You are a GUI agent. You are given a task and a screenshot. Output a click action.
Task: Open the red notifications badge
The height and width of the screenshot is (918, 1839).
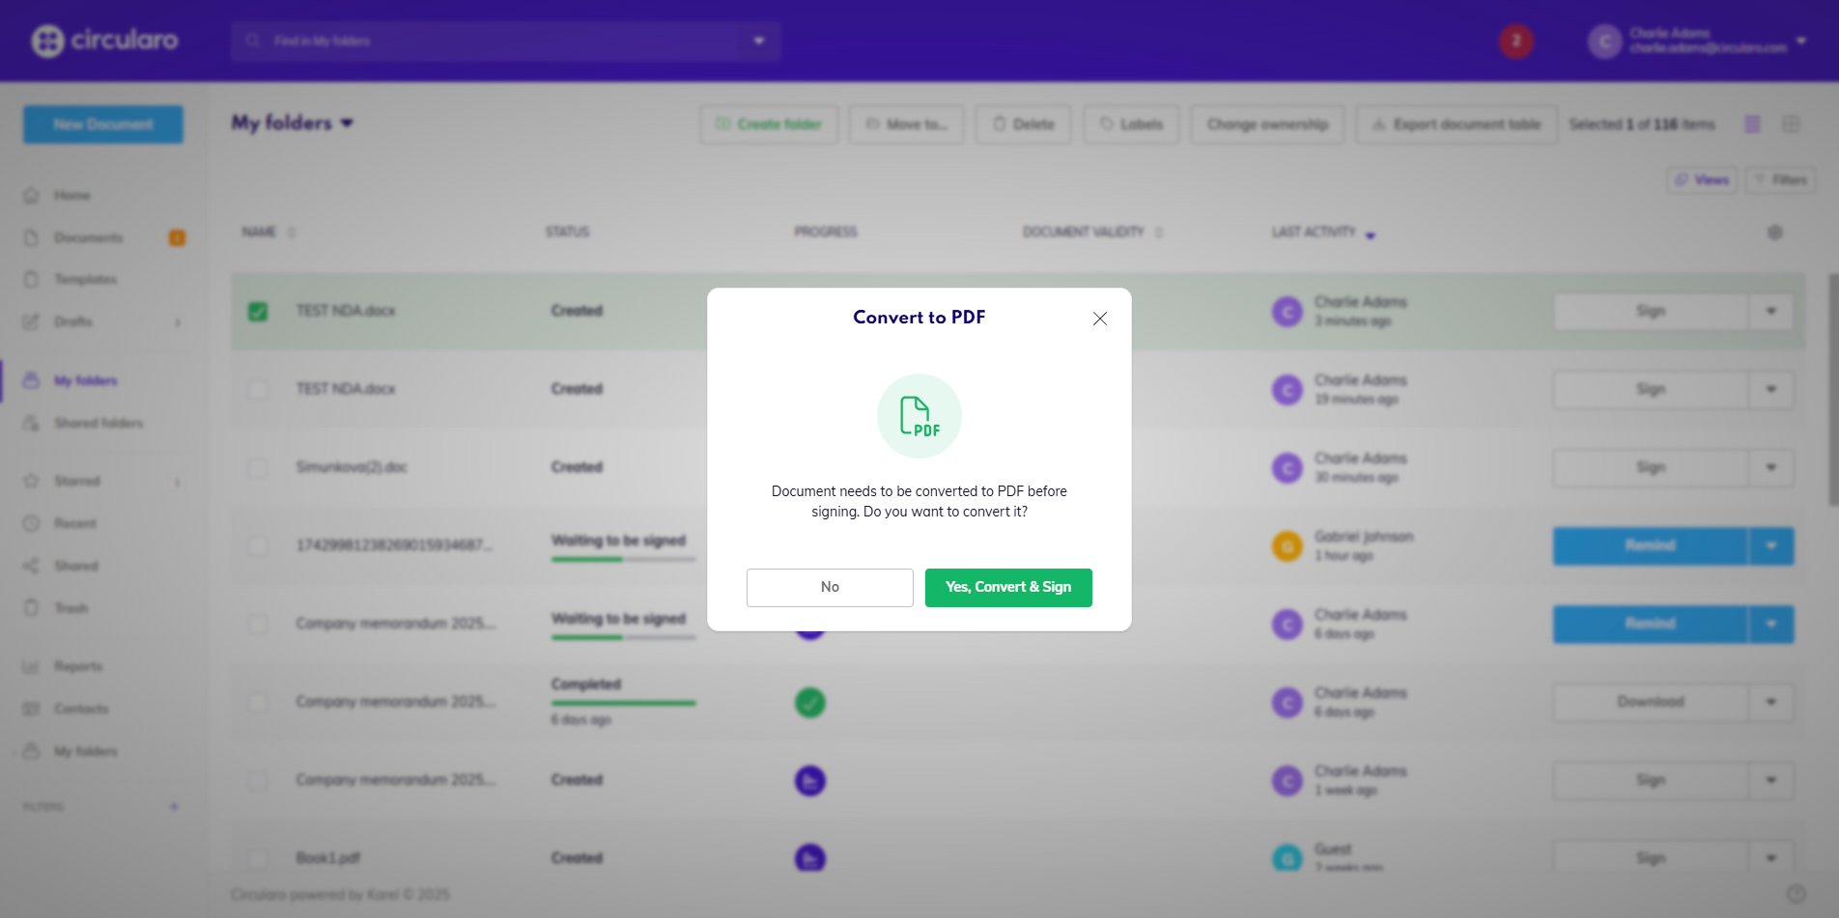(1515, 41)
